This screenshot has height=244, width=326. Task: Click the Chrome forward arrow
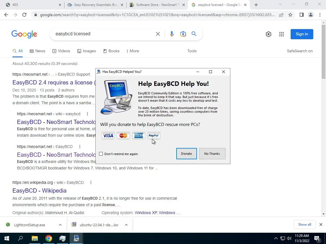coord(15,15)
